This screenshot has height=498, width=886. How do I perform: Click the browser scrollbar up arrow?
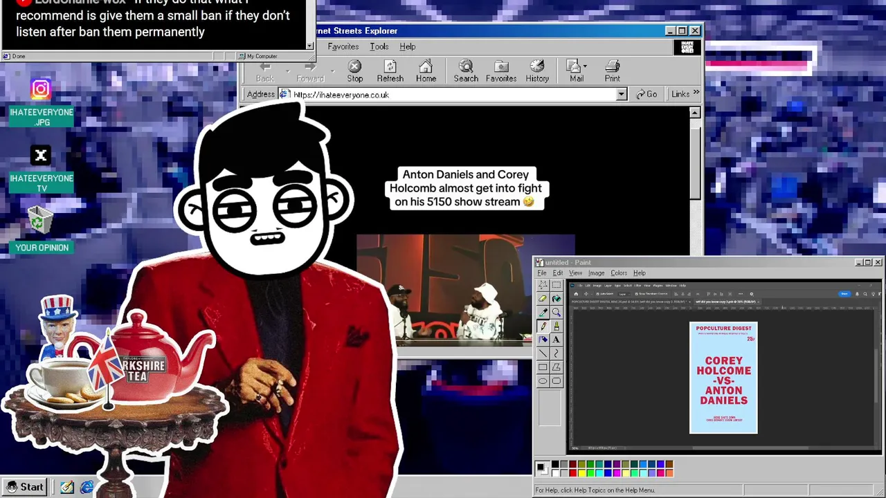click(695, 112)
